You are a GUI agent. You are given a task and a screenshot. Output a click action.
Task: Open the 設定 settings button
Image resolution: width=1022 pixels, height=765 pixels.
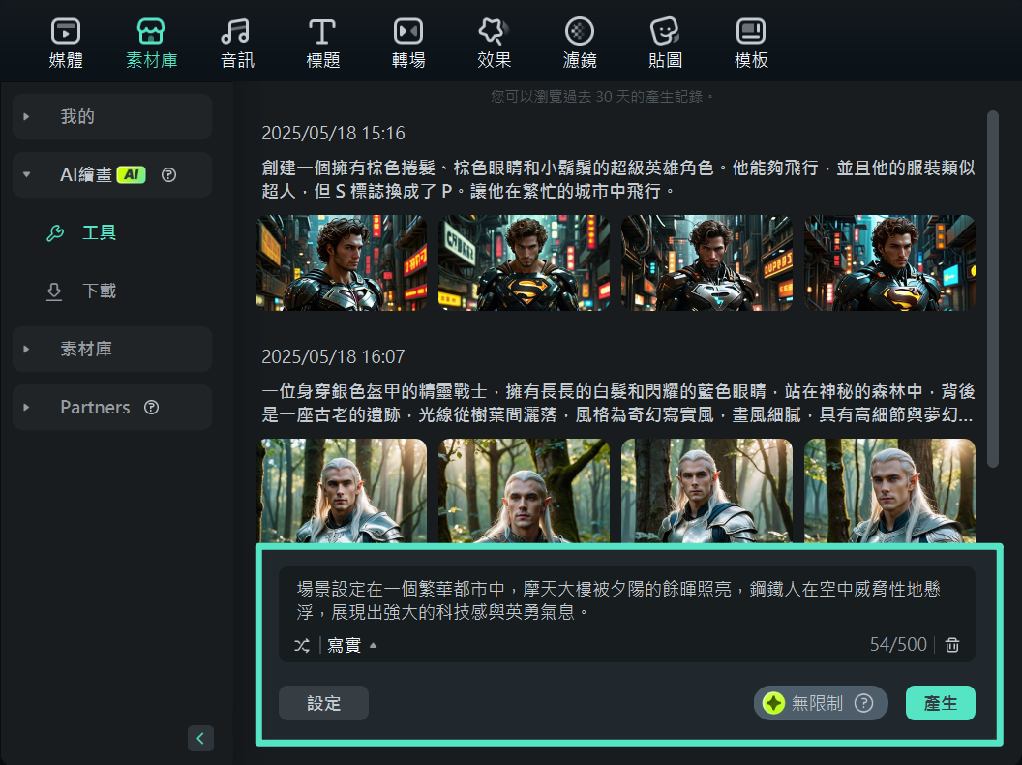point(324,703)
